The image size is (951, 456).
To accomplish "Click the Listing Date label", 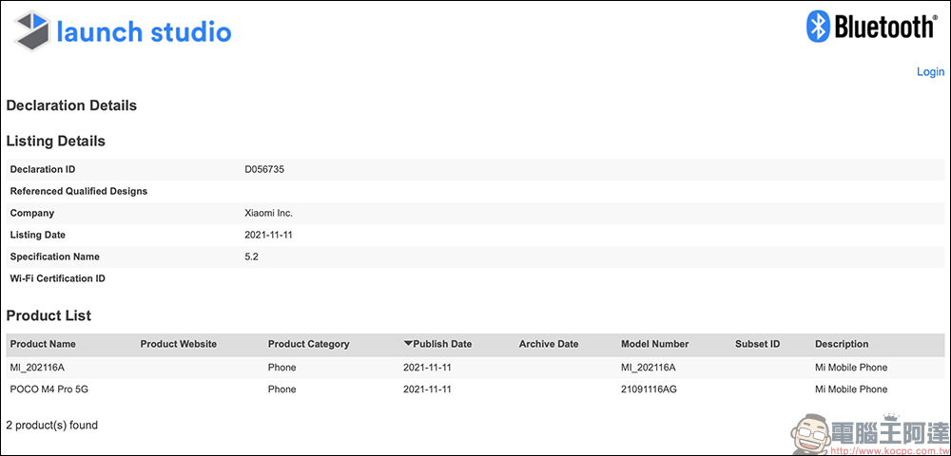I will 38,235.
